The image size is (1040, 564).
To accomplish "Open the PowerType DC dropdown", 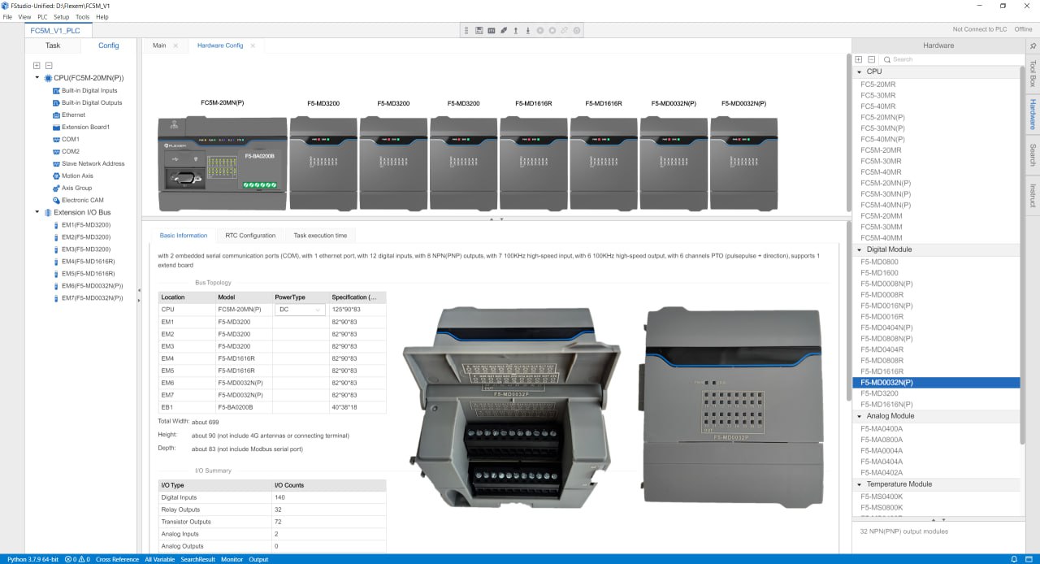I will [x=300, y=310].
